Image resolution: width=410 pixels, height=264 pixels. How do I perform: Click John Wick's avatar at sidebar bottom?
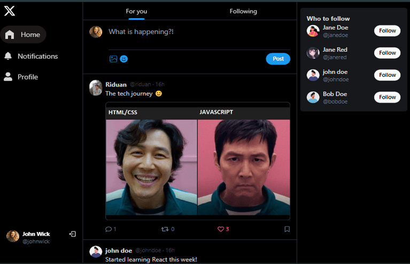[x=13, y=236]
